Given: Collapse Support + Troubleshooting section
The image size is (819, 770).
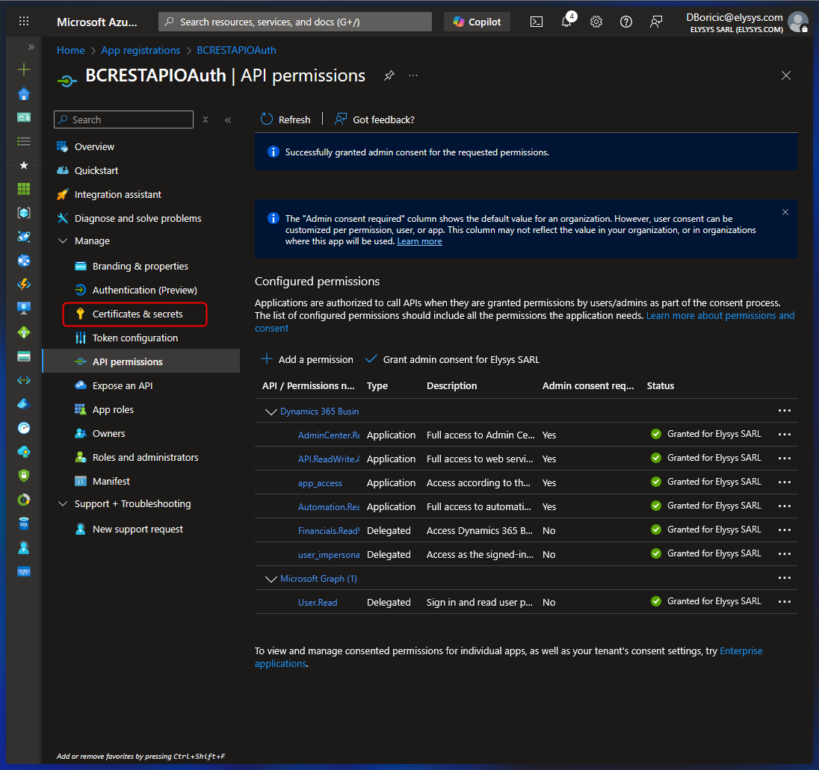Looking at the screenshot, I should [x=63, y=504].
